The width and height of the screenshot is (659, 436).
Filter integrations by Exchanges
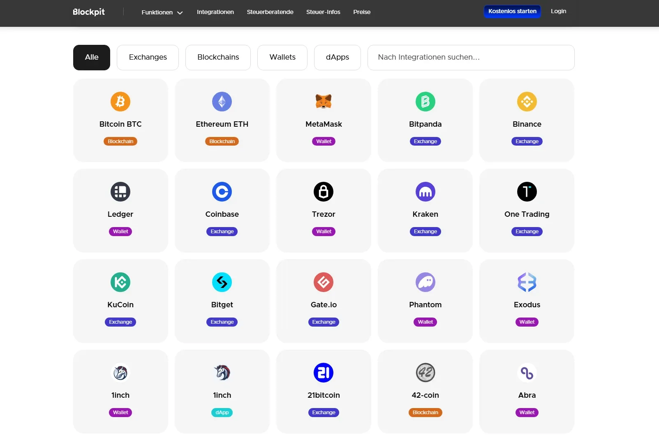tap(148, 58)
